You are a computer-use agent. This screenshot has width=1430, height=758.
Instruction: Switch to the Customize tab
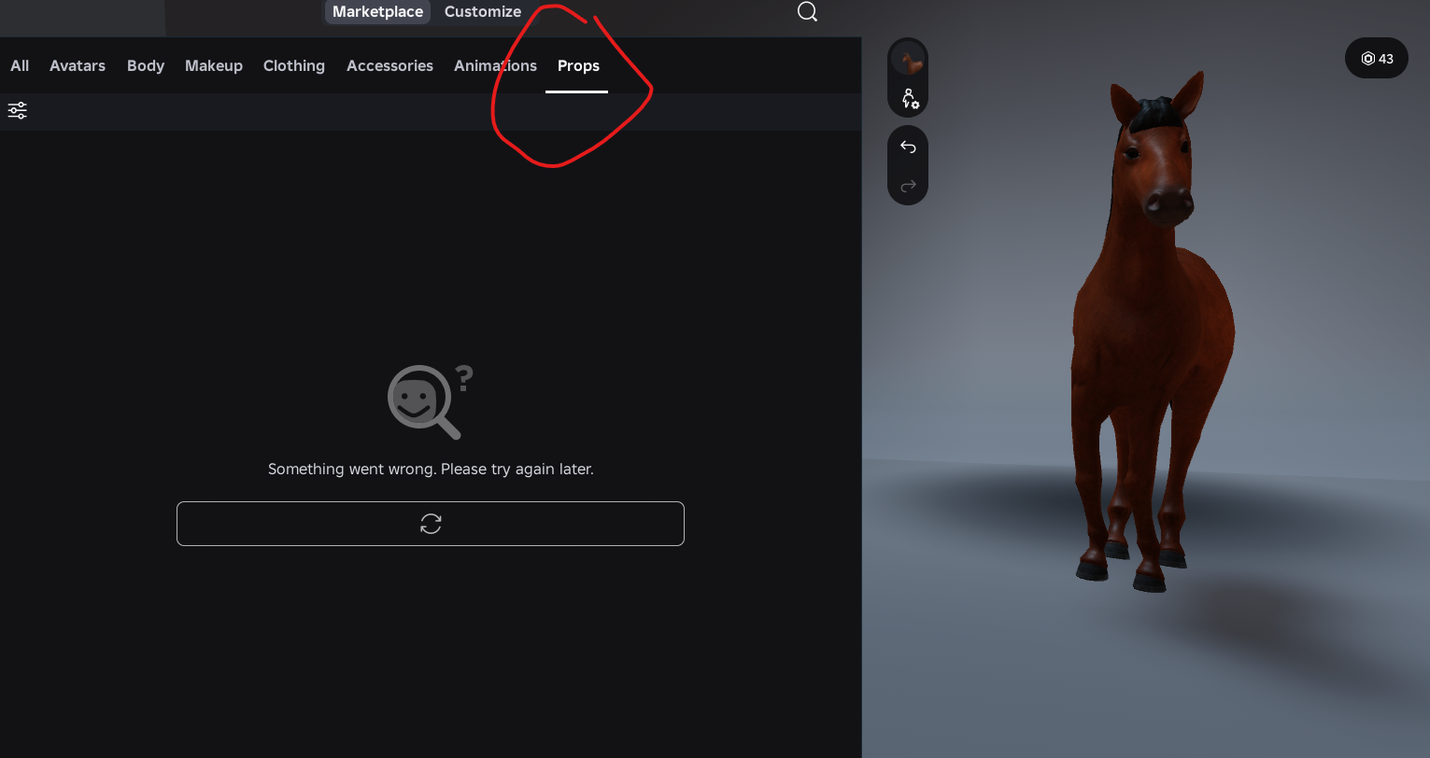[483, 12]
